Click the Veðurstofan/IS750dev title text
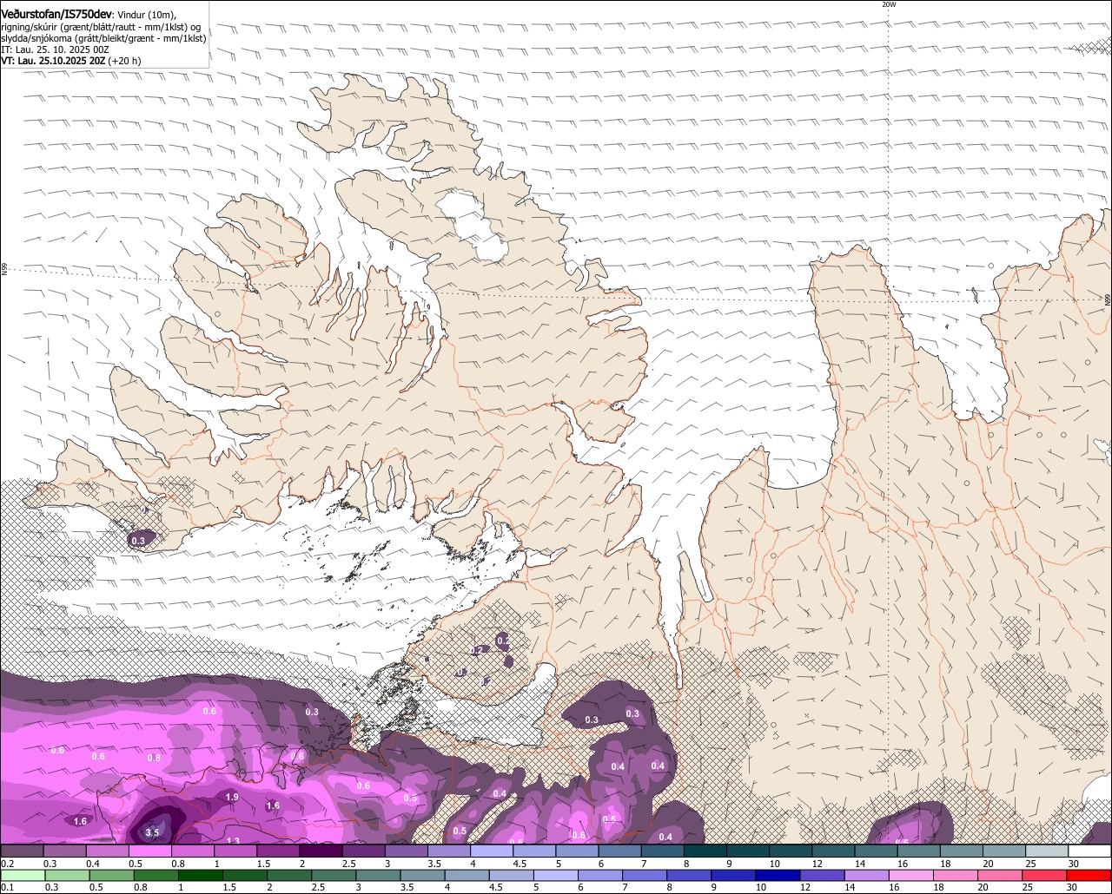The image size is (1112, 894). point(56,15)
